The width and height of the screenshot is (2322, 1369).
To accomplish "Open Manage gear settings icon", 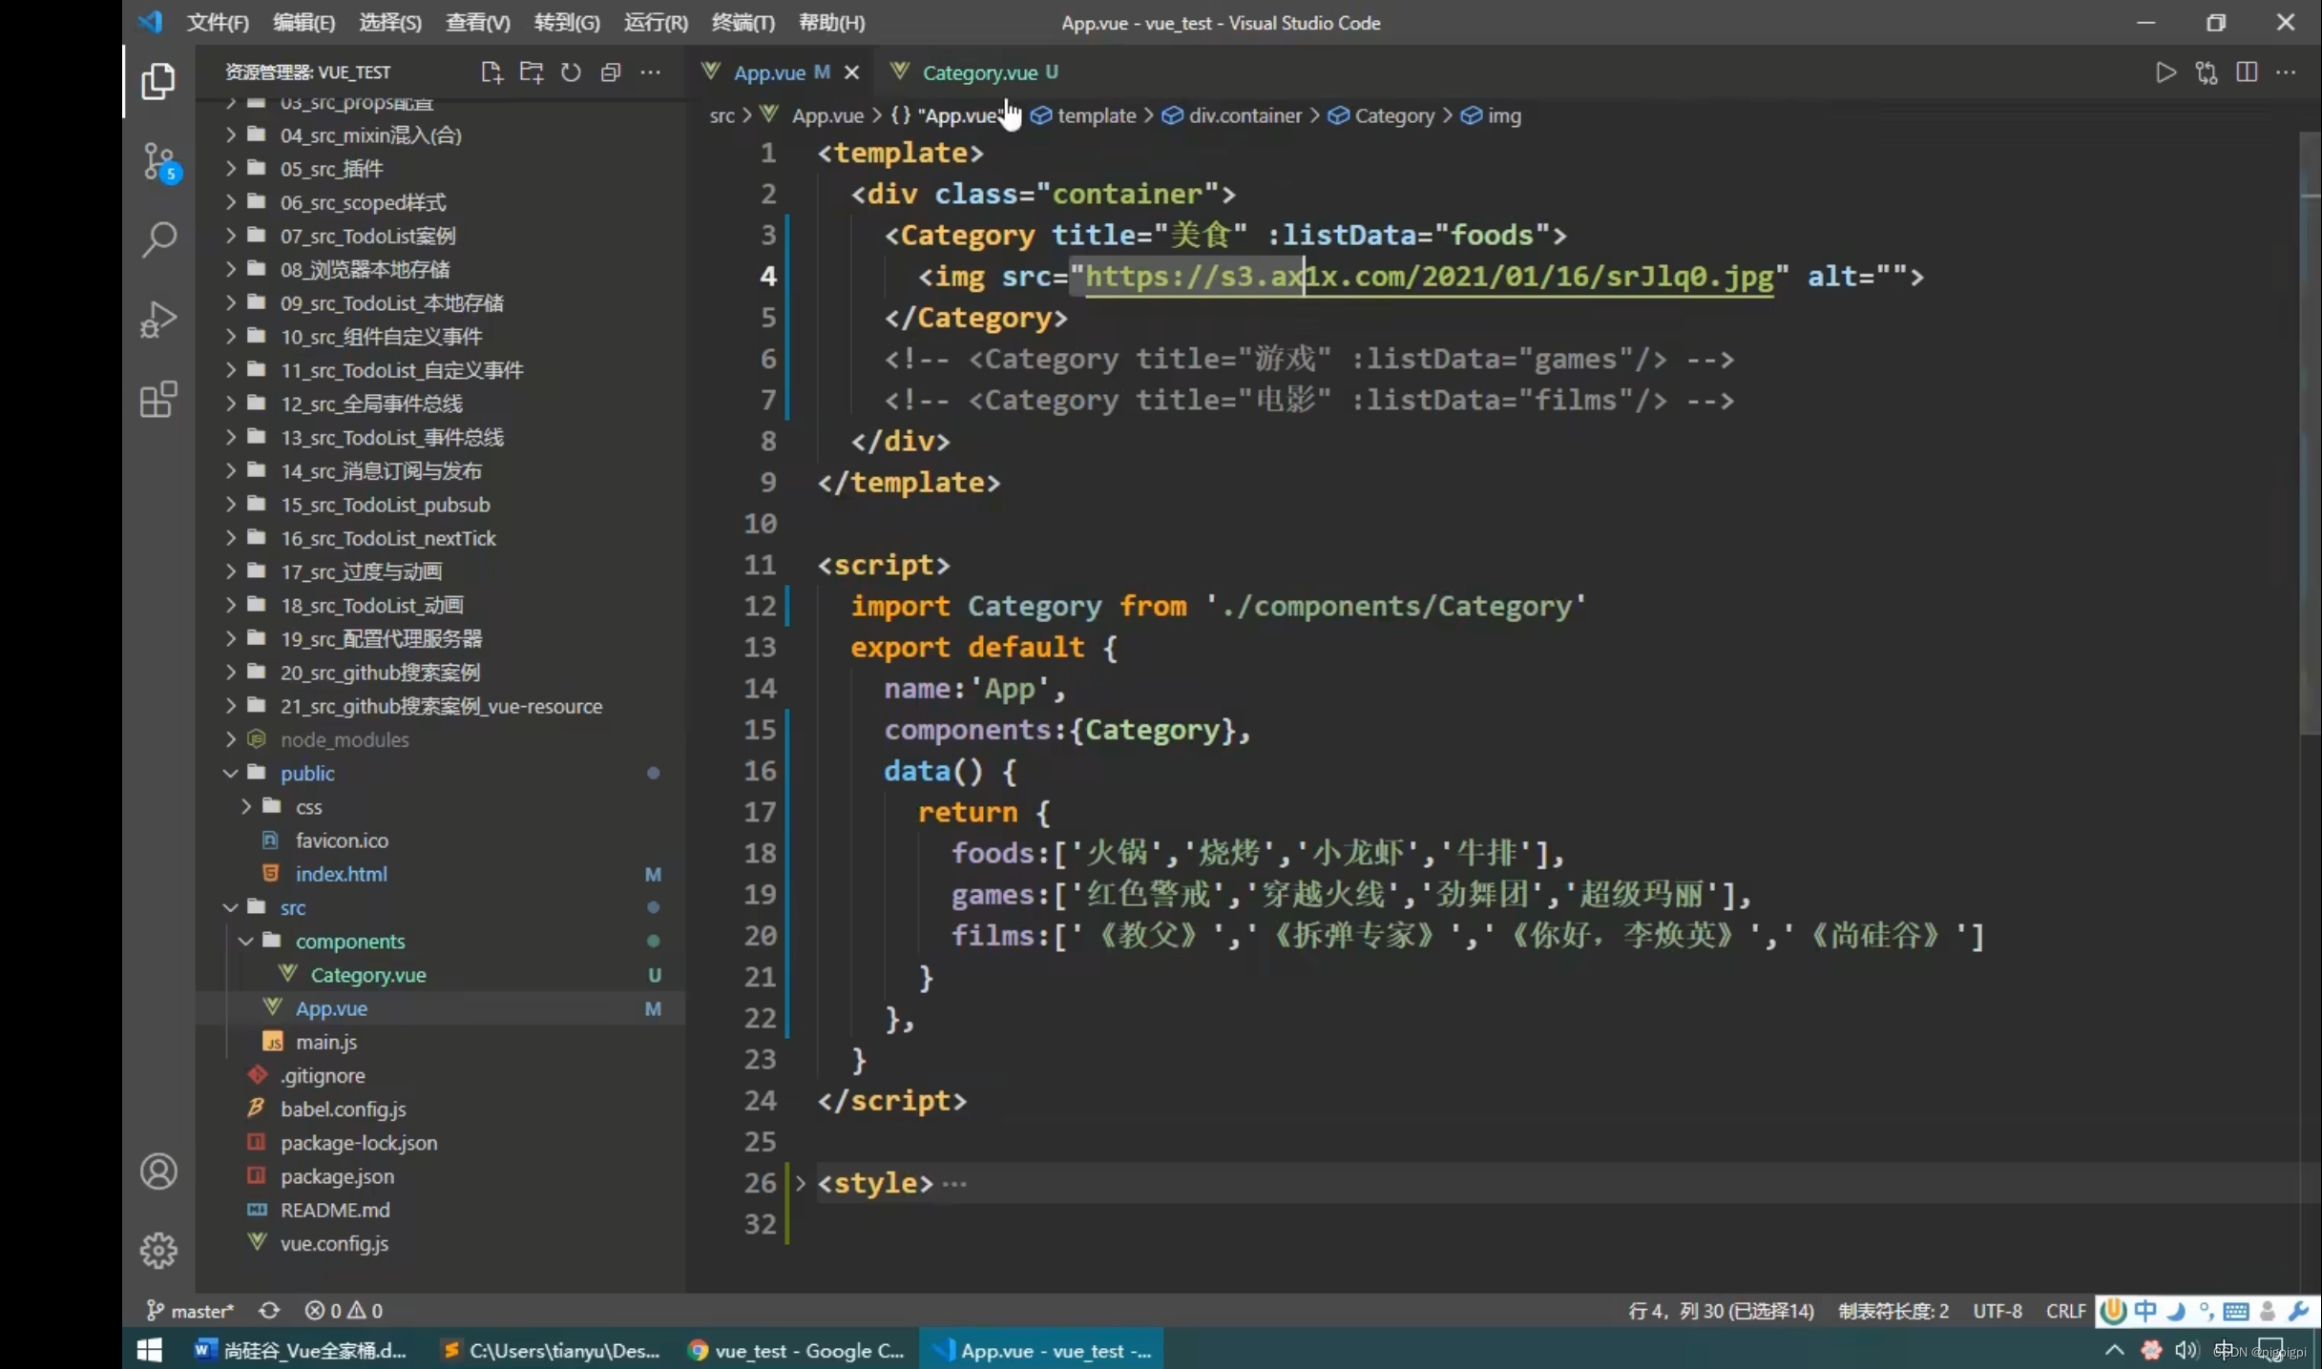I will click(x=158, y=1251).
